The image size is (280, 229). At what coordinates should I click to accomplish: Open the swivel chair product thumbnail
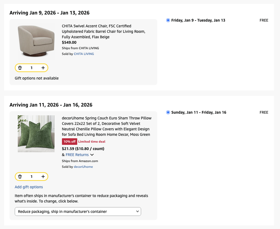point(36,41)
